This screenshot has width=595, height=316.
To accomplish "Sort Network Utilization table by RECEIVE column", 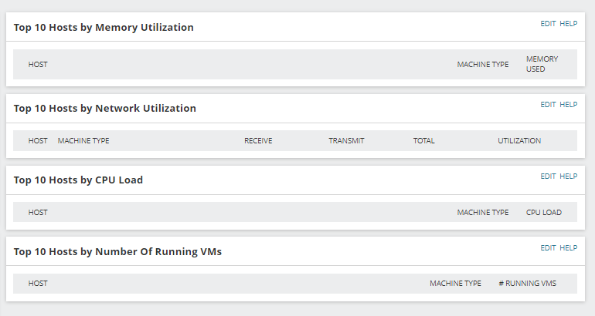I will coord(258,141).
